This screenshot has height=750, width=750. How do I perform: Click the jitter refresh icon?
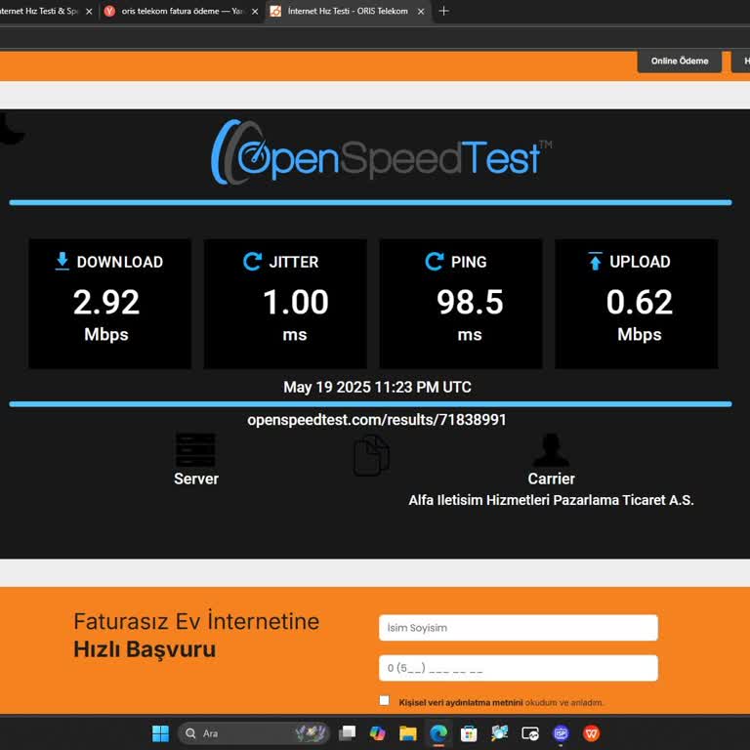(x=252, y=261)
